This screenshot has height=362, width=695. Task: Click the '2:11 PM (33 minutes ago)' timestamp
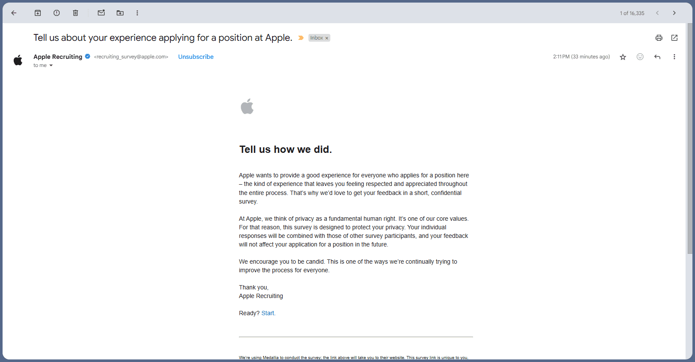tap(581, 57)
